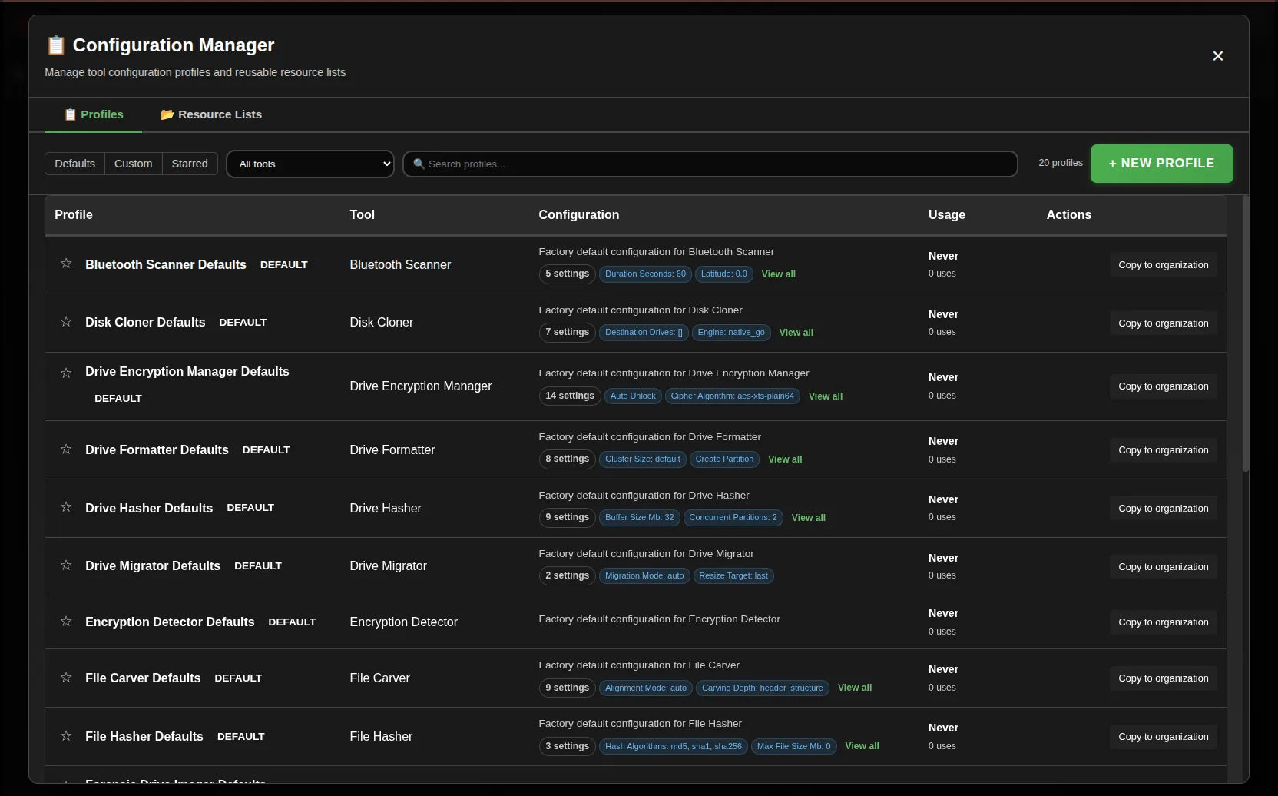Click the Disk Cloner Defaults profile name
Image resolution: width=1278 pixels, height=796 pixels.
[x=145, y=322]
